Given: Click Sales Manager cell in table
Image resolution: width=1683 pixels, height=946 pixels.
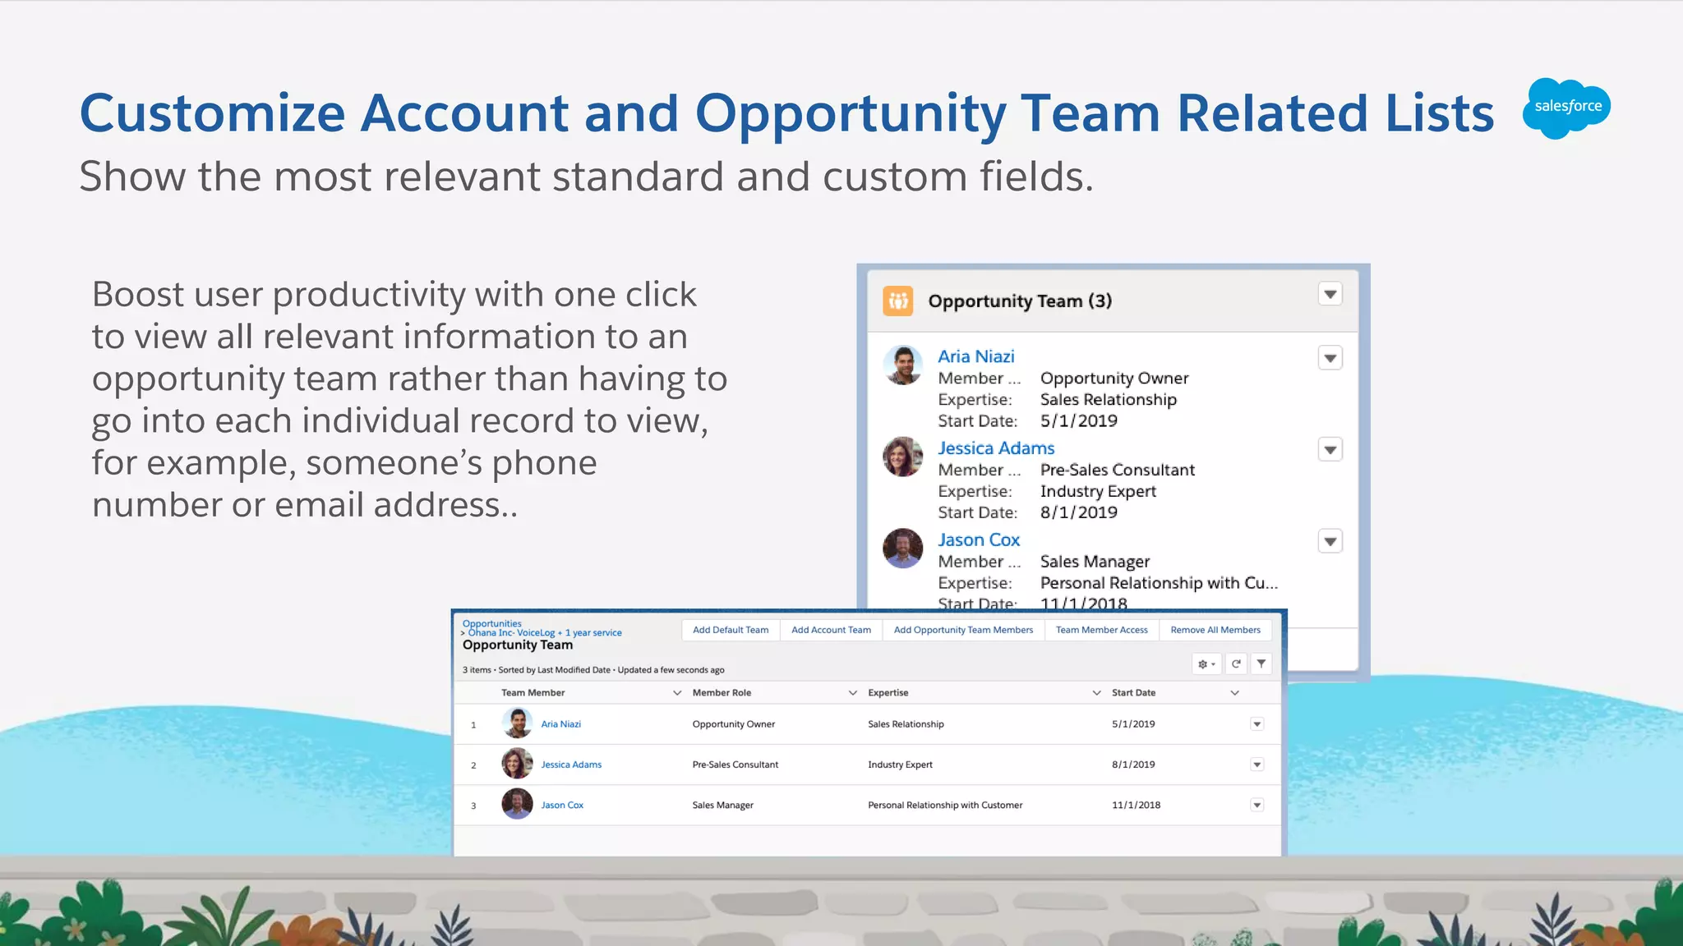Looking at the screenshot, I should (722, 806).
